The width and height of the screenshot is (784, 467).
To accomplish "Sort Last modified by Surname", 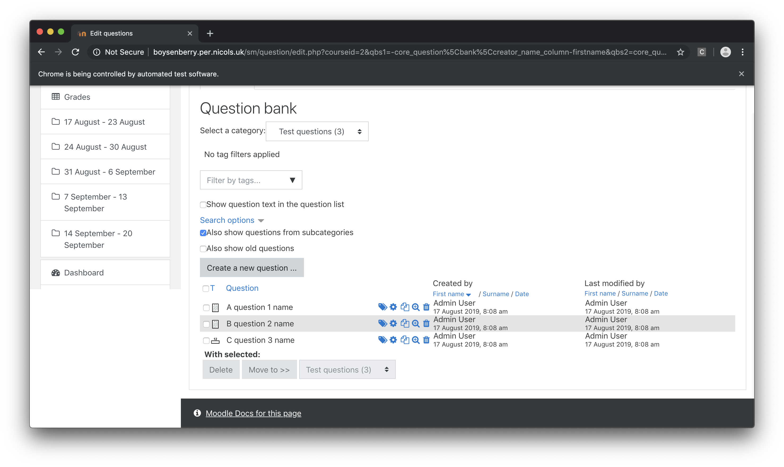I will 635,293.
